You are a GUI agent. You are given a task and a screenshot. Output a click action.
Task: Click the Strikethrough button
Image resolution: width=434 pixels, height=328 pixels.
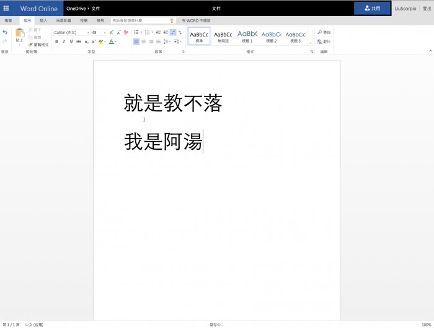(x=79, y=41)
